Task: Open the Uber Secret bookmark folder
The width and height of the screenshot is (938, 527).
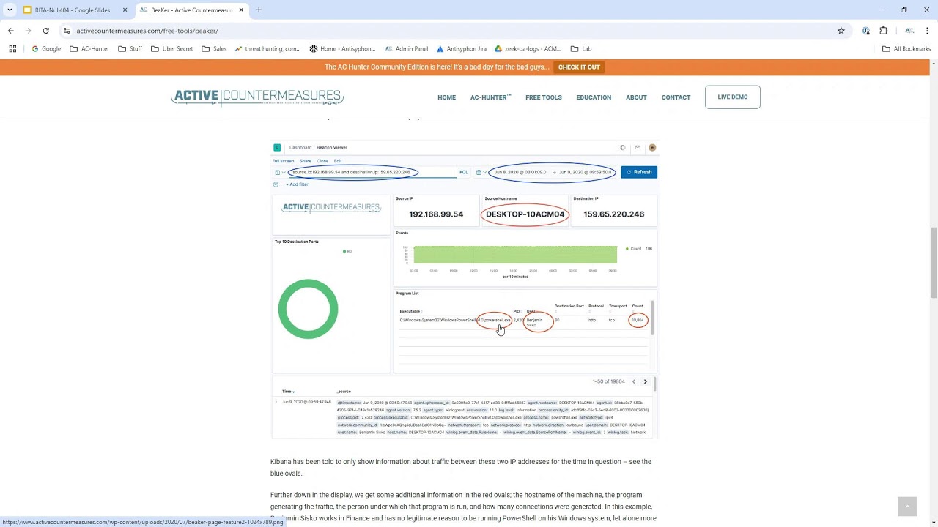Action: pyautogui.click(x=171, y=48)
